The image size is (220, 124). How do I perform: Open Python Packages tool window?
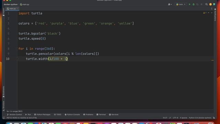[x=42, y=115]
